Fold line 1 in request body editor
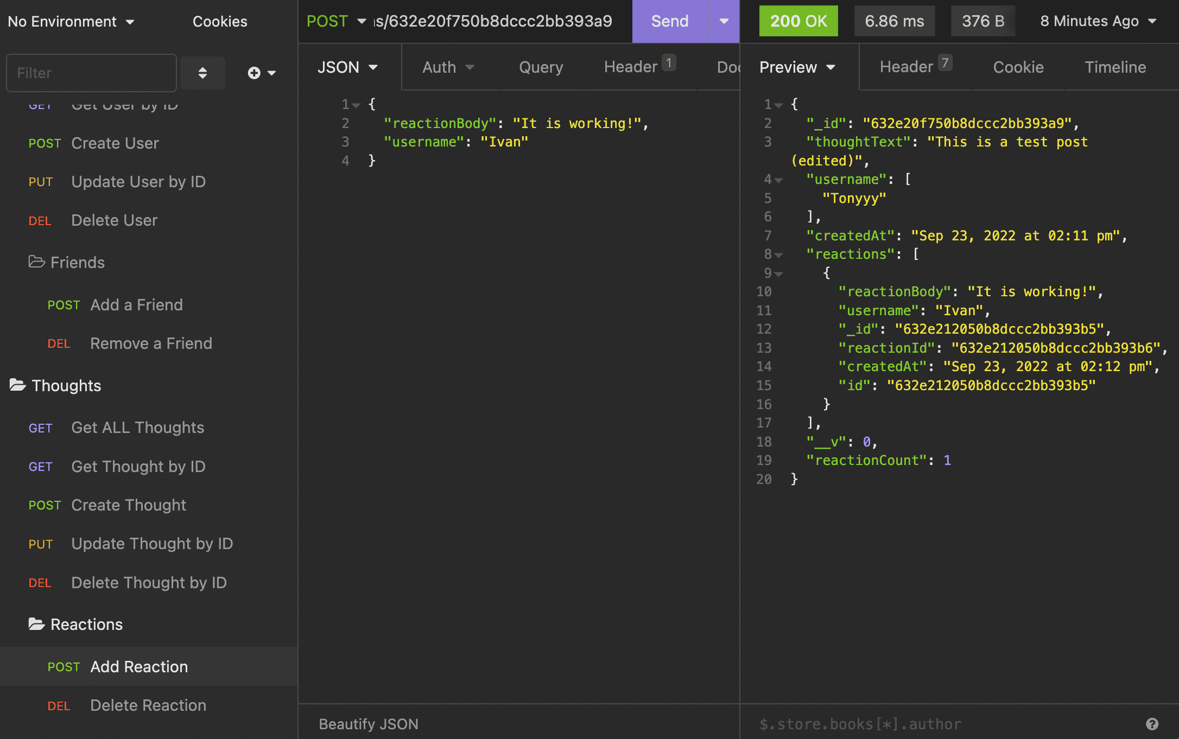 point(356,105)
